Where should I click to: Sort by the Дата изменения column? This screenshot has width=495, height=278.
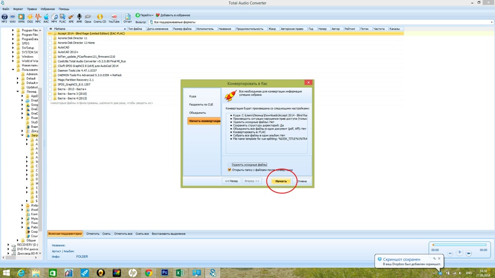tap(158, 29)
